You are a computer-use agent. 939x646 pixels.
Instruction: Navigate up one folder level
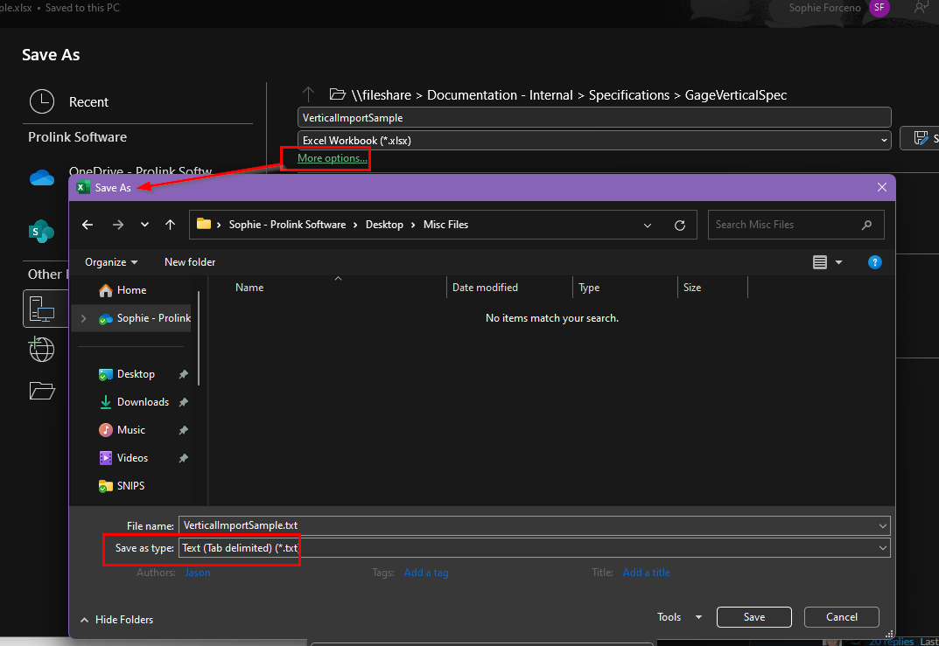coord(170,225)
